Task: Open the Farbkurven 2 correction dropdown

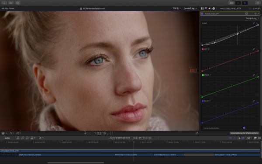Action: pyautogui.click(x=212, y=14)
